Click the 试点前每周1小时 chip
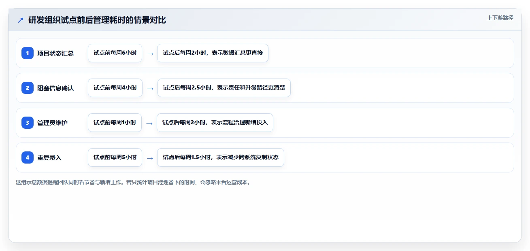 pyautogui.click(x=115, y=123)
